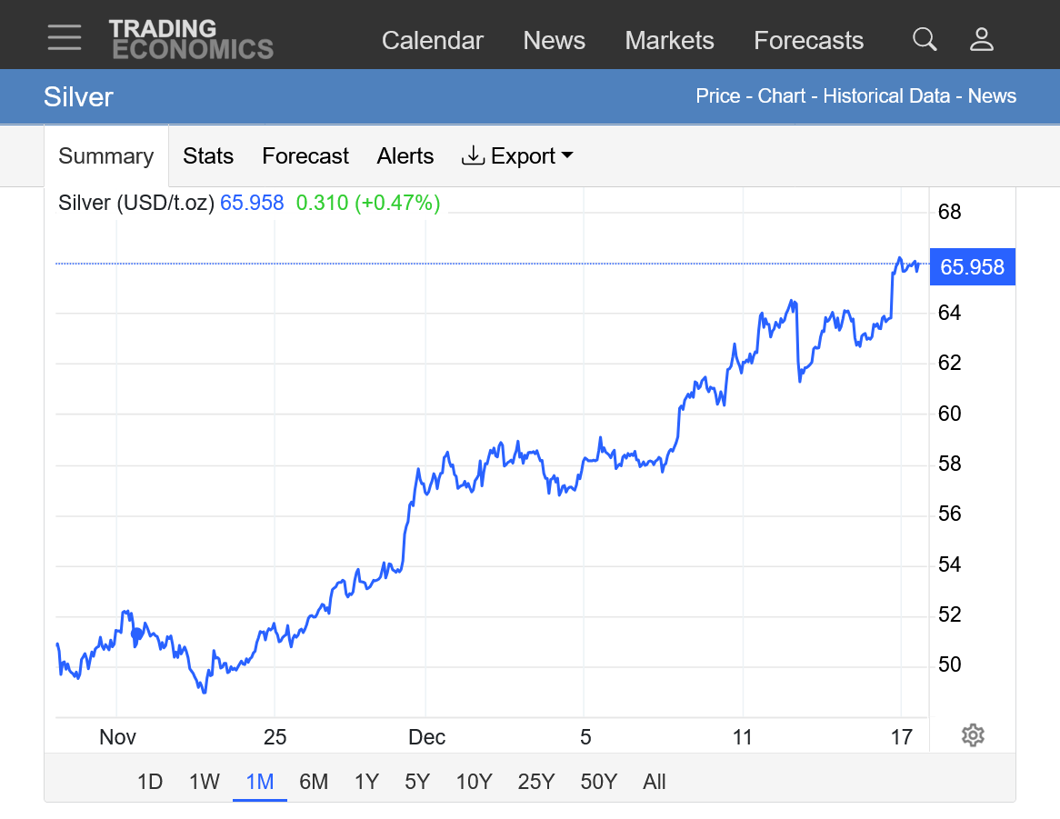The image size is (1060, 819).
Task: Click the 65.958 current price label
Action: tap(972, 267)
